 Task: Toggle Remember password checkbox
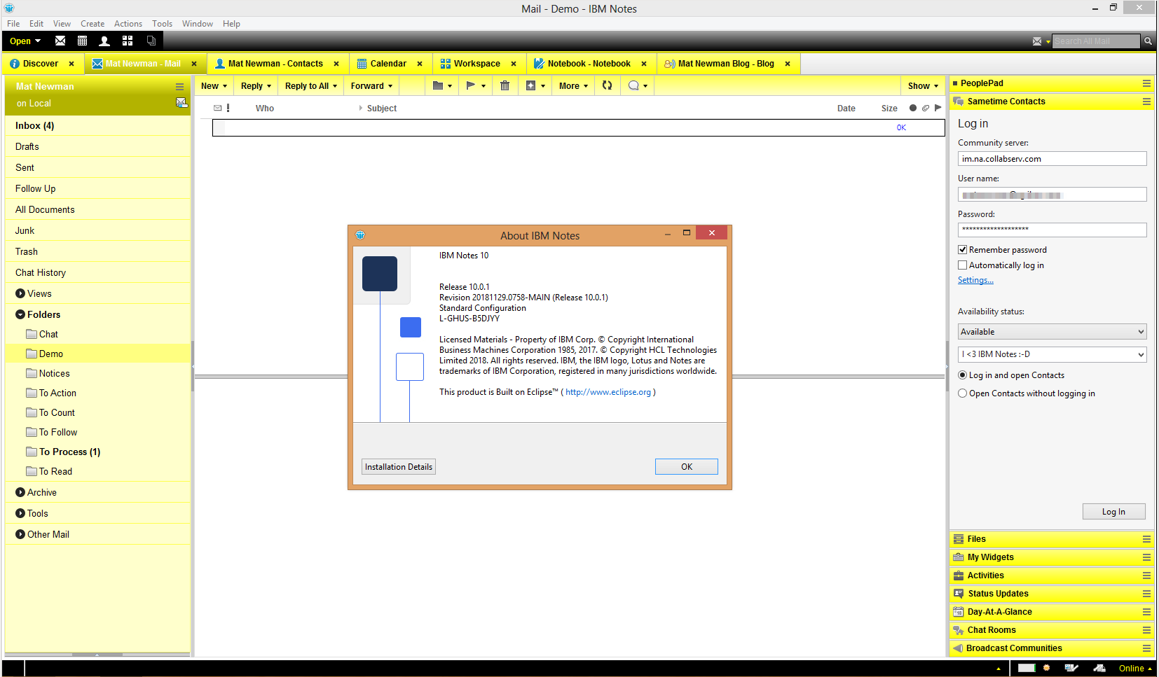(962, 250)
